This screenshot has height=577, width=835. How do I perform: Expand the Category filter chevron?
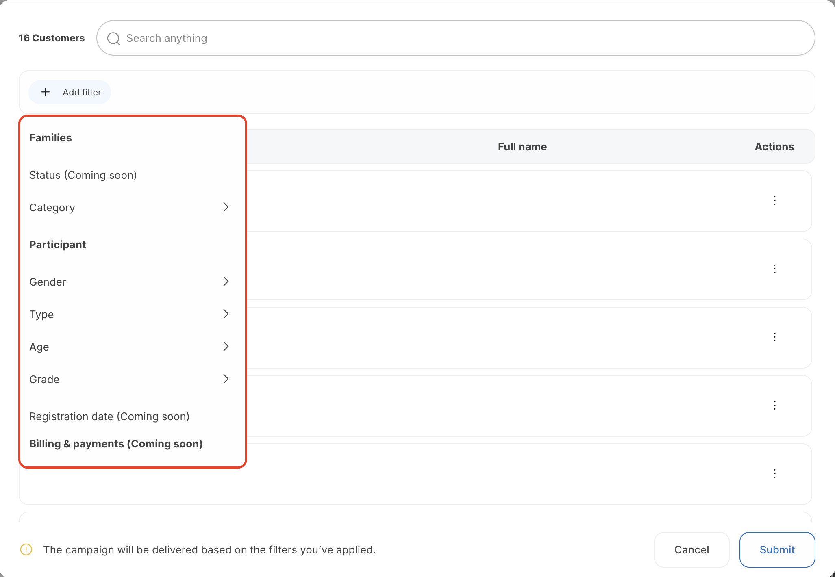(226, 207)
